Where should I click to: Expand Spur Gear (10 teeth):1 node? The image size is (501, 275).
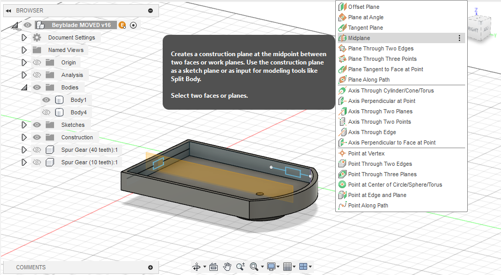(24, 162)
